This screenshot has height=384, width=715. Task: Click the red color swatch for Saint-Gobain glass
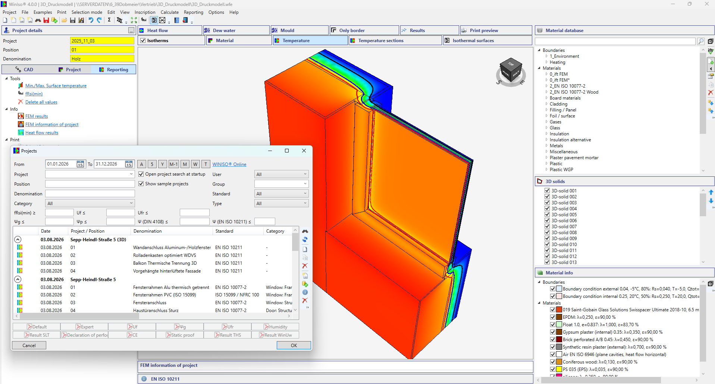click(559, 309)
